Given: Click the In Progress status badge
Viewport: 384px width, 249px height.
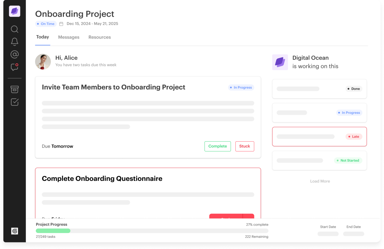Looking at the screenshot, I should 241,87.
